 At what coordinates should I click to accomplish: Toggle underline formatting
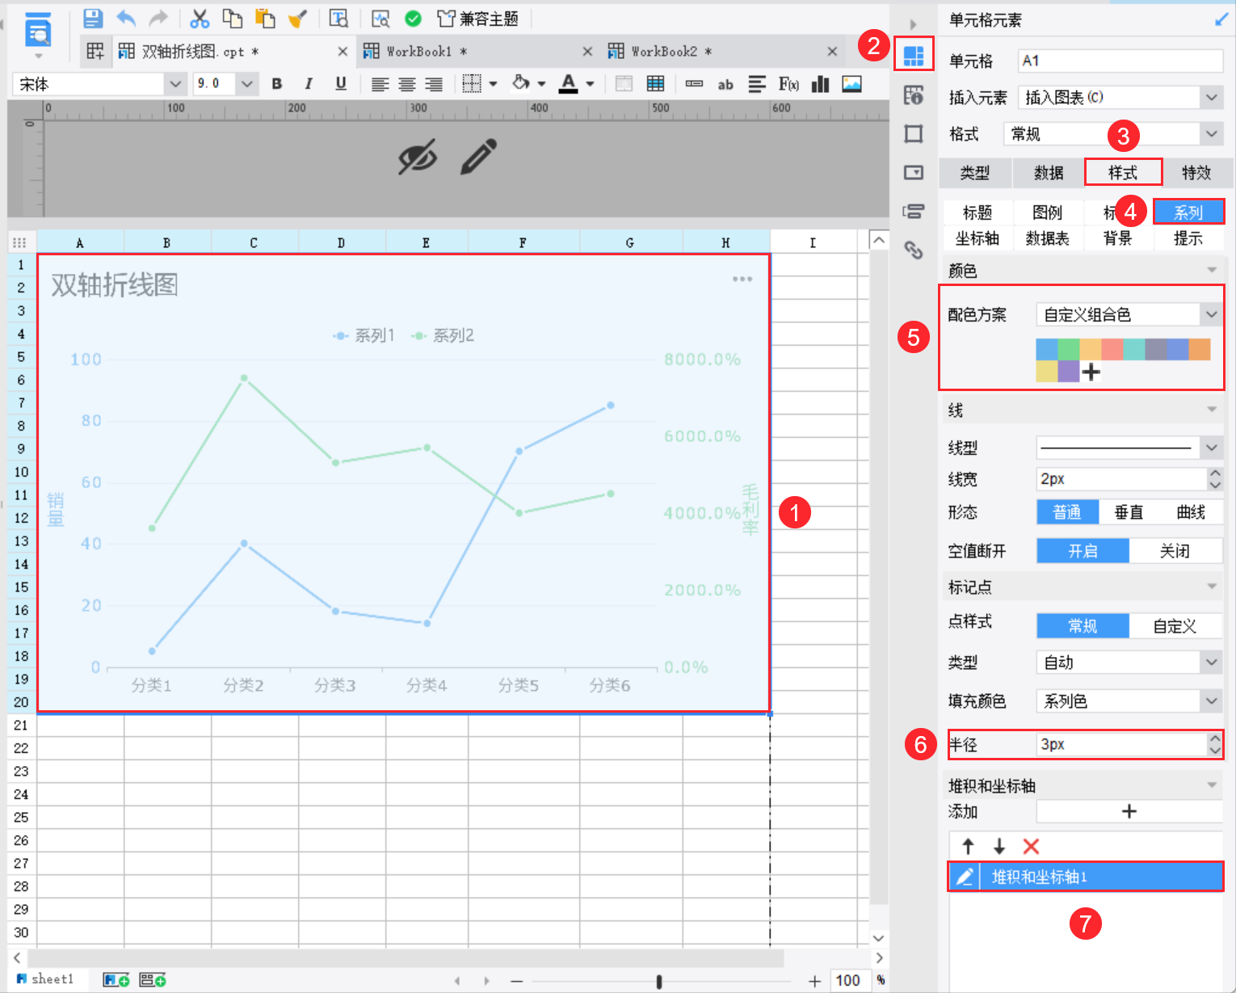point(341,83)
